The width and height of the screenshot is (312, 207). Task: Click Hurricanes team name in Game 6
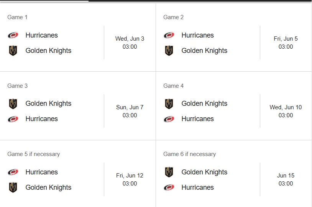[x=197, y=187]
